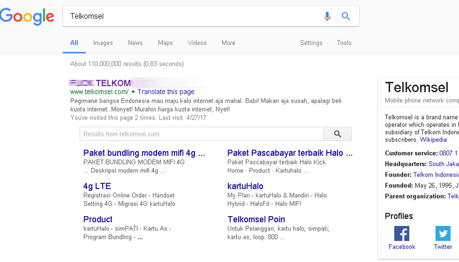459x262 pixels.
Task: Click 'Registrasi Online Order - Handset' description
Action: 129,195
